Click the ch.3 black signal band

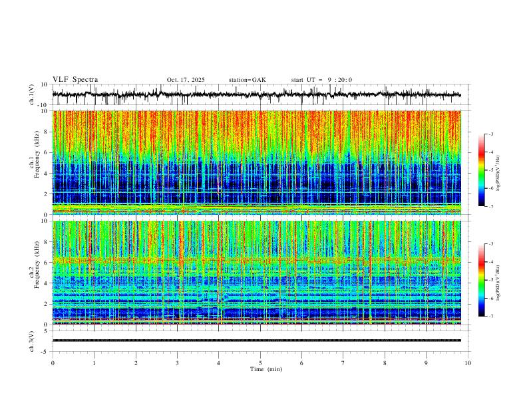click(x=256, y=340)
